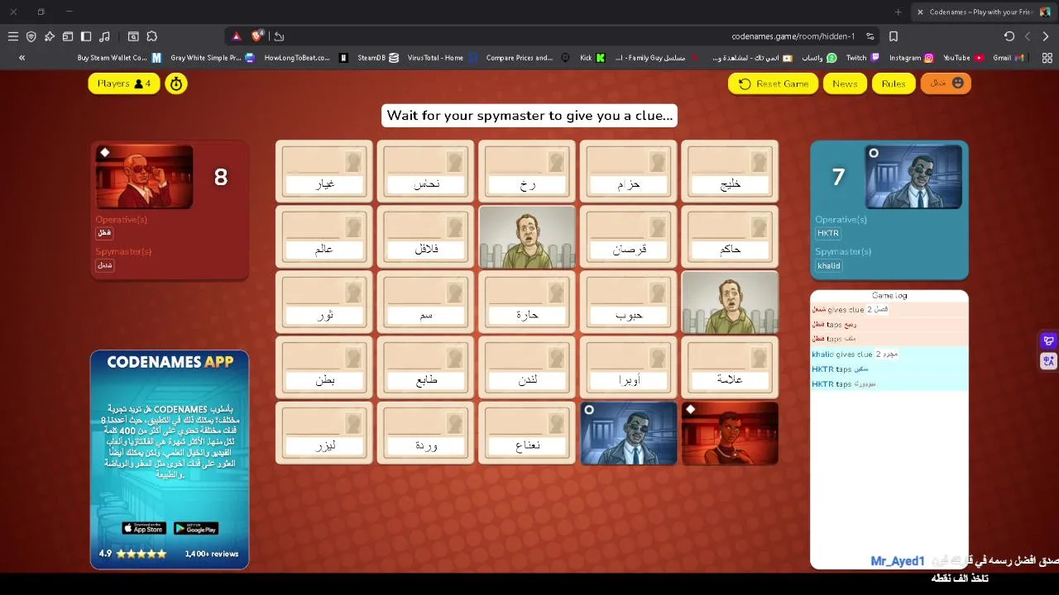
Task: Click the blue team agent portrait
Action: (x=913, y=177)
